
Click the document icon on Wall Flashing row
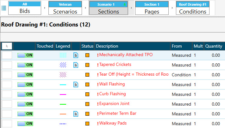tap(76, 84)
